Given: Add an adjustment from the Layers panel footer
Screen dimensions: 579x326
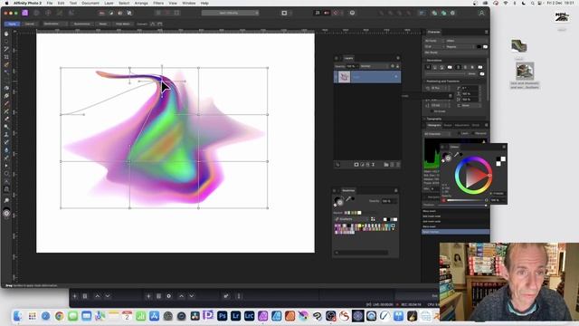Looking at the screenshot, I should 362,165.
